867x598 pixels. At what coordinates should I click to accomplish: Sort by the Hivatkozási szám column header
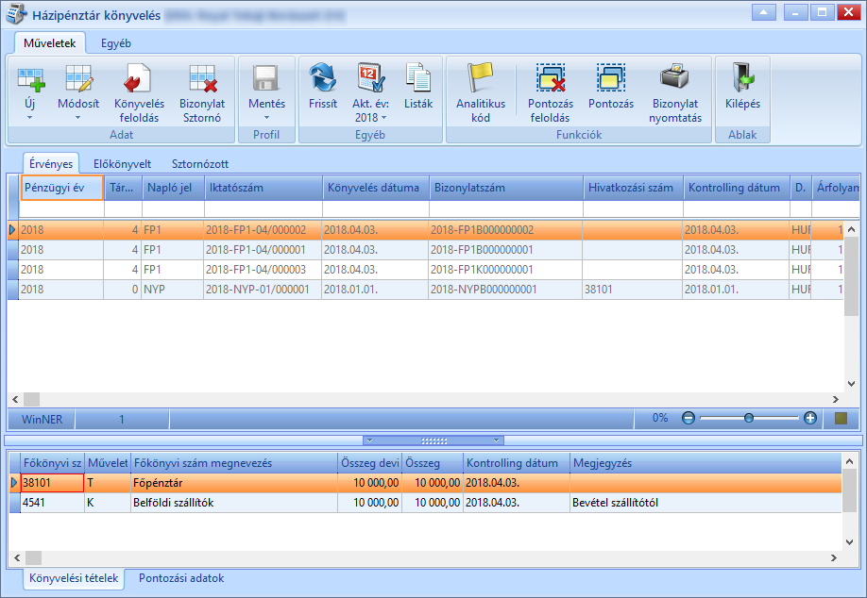(x=634, y=188)
